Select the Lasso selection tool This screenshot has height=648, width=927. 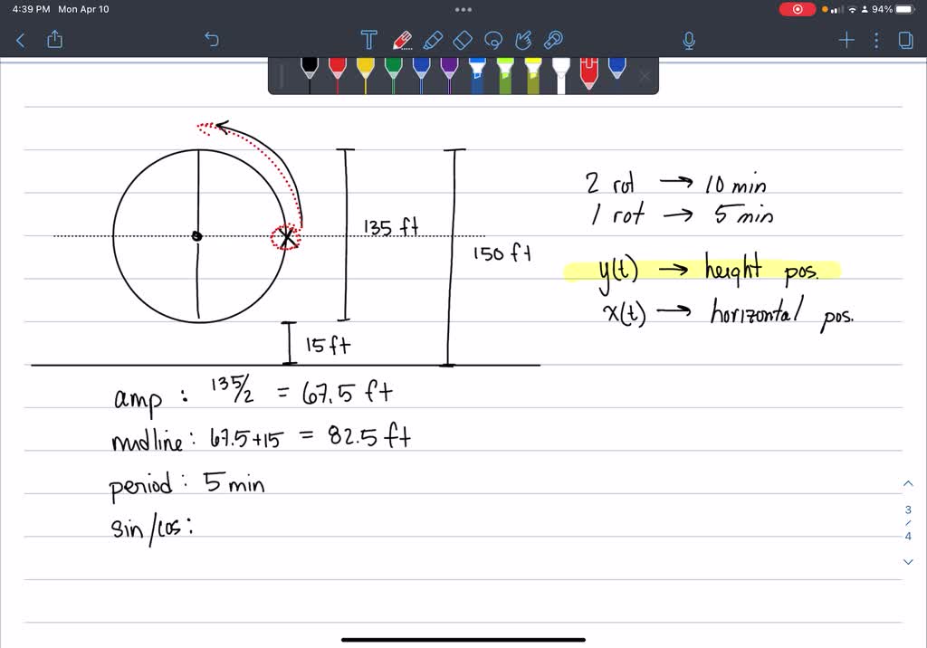click(493, 40)
